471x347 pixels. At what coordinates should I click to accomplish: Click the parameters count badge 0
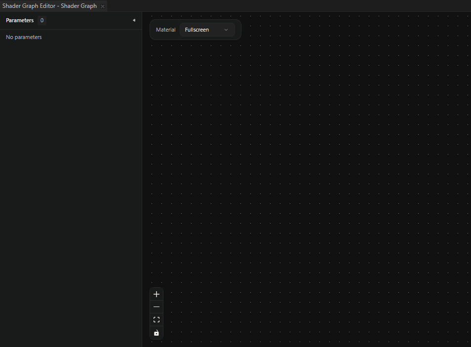(x=42, y=20)
